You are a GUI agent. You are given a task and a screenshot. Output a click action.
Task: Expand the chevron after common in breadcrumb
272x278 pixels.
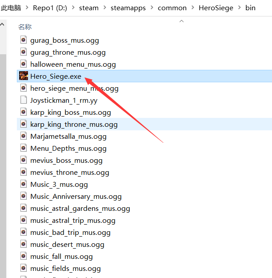pyautogui.click(x=192, y=8)
